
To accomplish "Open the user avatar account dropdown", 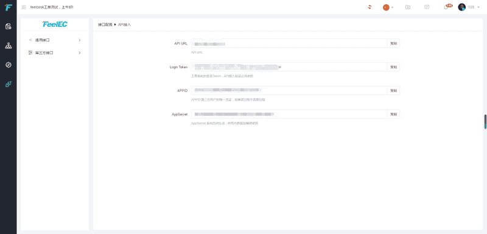I will (469, 7).
